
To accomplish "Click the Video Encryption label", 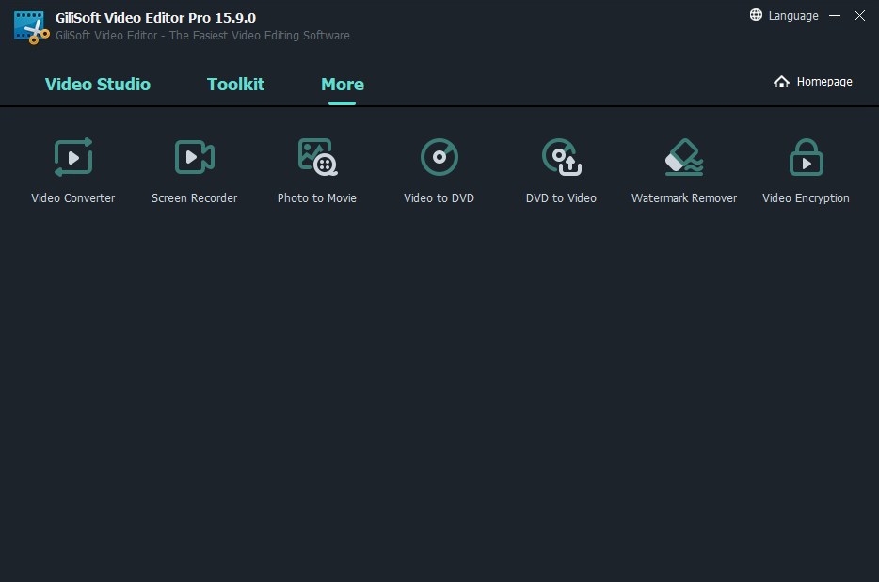I will click(806, 197).
